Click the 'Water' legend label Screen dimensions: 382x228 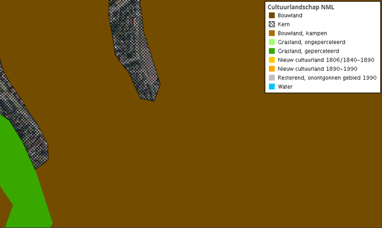point(285,86)
